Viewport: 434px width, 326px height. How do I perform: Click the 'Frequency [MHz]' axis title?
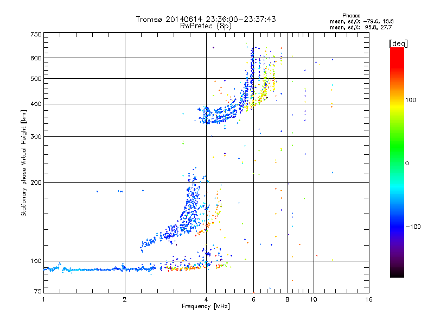tap(206, 306)
